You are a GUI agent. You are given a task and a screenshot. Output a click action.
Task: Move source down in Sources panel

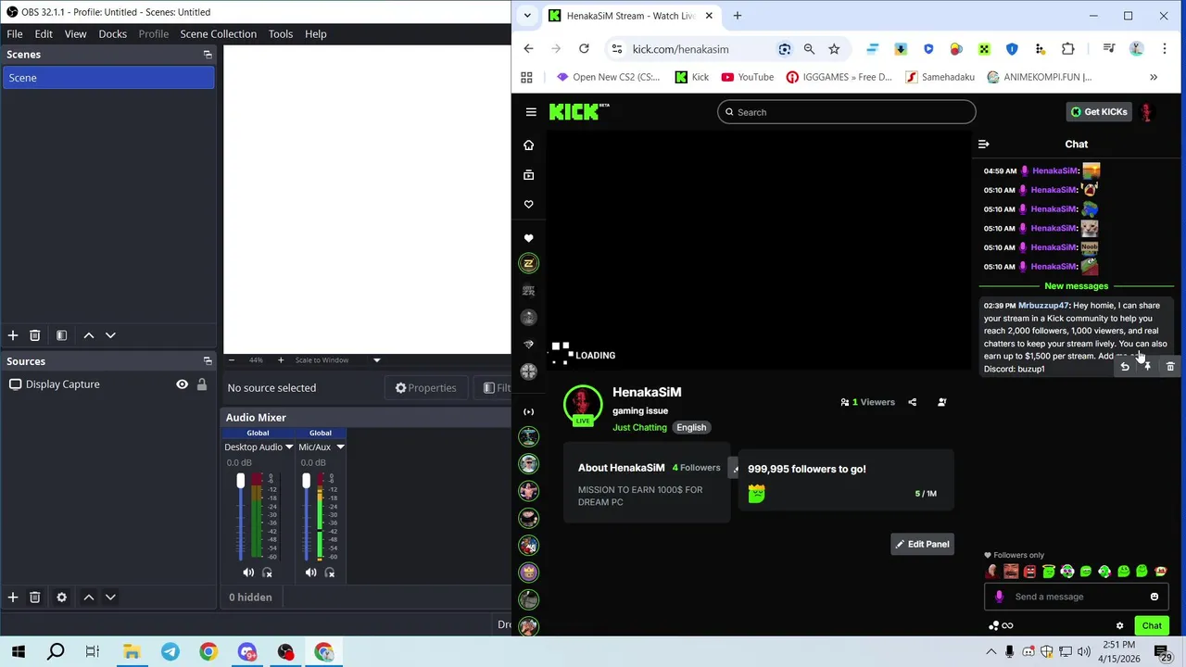(x=110, y=598)
